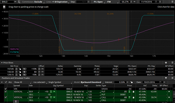Click the chart mode icon beside Drag chart

[4, 7]
